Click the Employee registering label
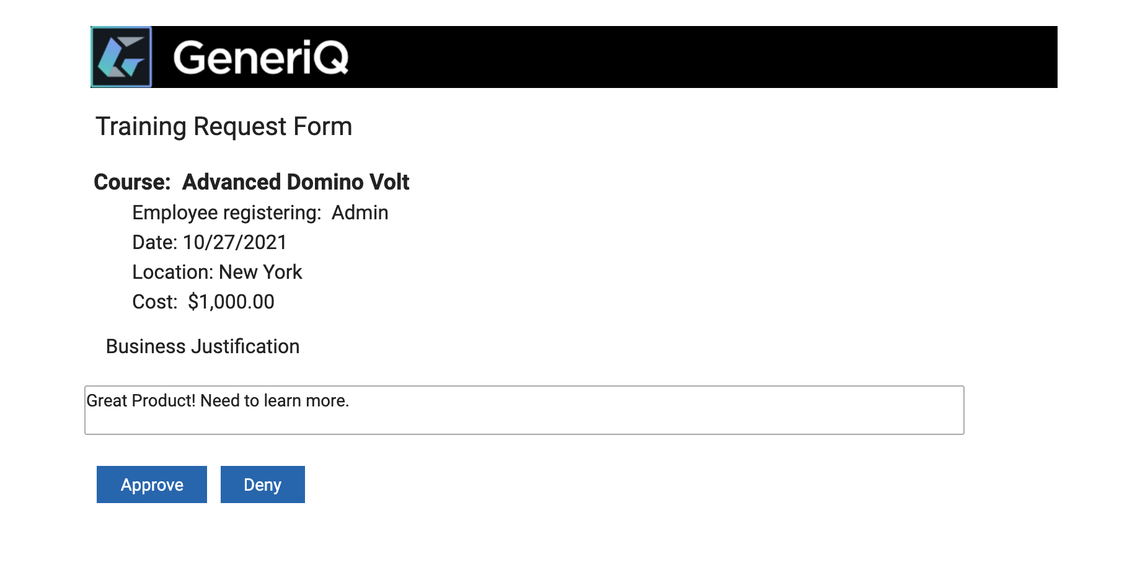 point(227,213)
